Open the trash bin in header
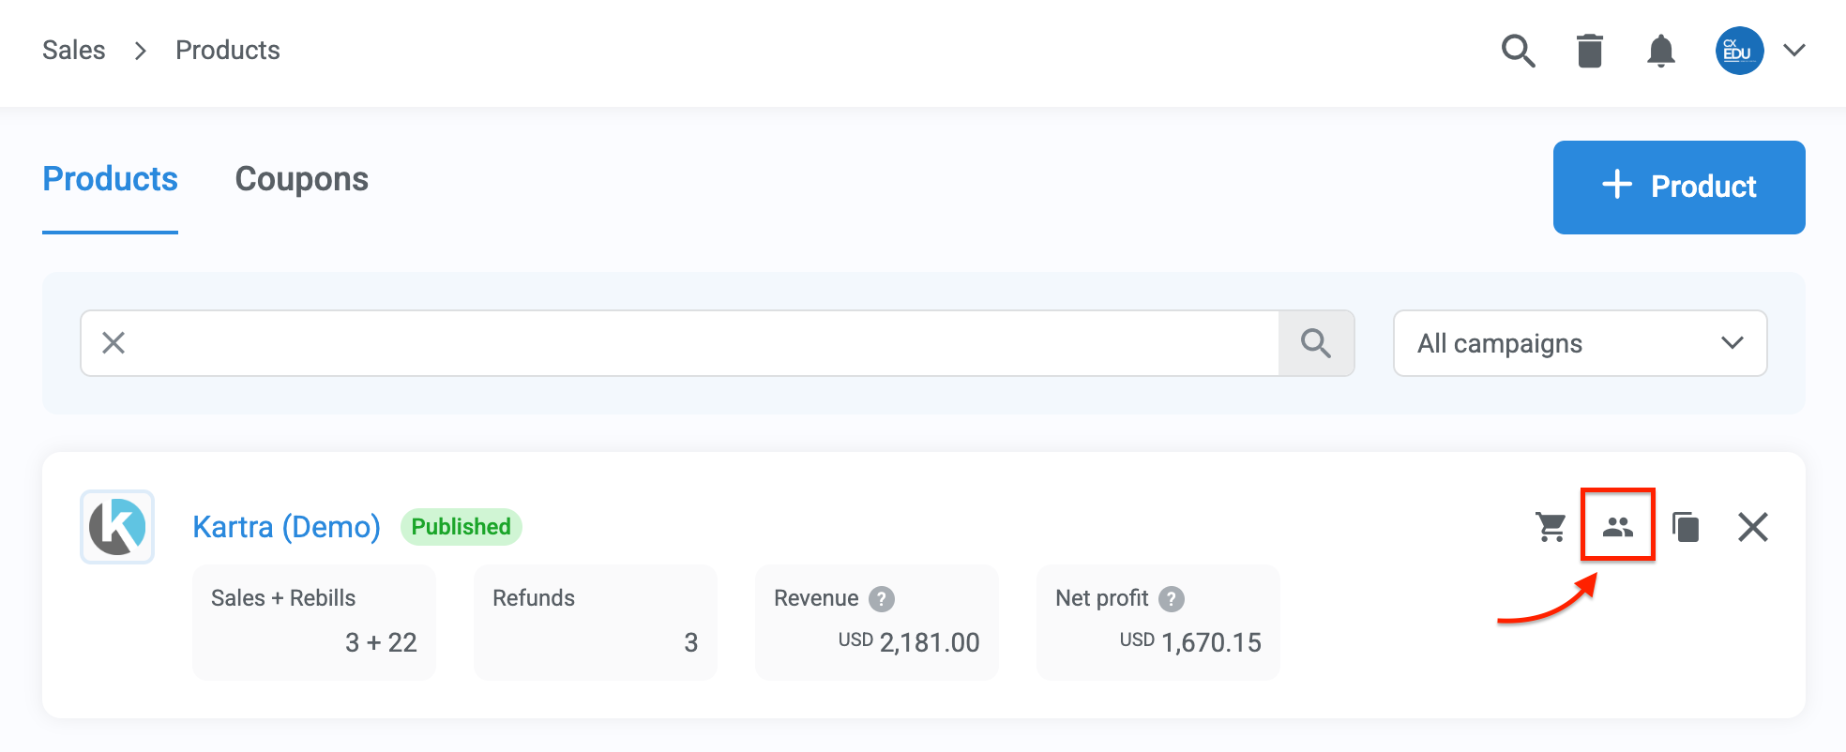Screen dimensions: 1846x752 click(1590, 51)
